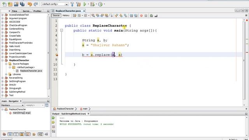Toggle Show Inherited Members in Navigator

[x=4, y=134]
